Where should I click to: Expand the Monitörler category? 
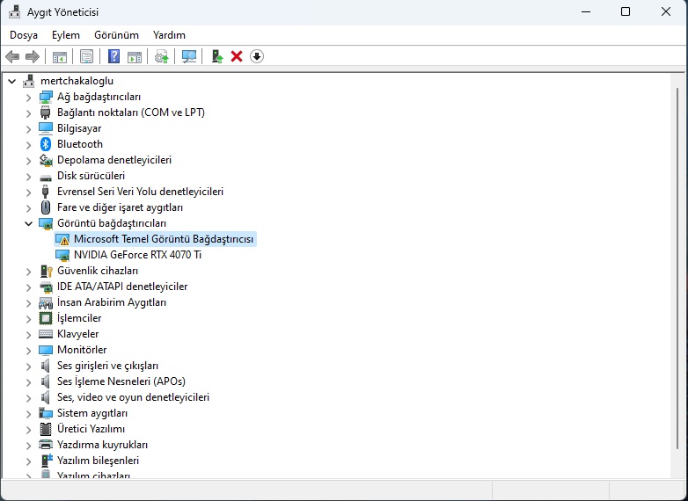coord(28,350)
